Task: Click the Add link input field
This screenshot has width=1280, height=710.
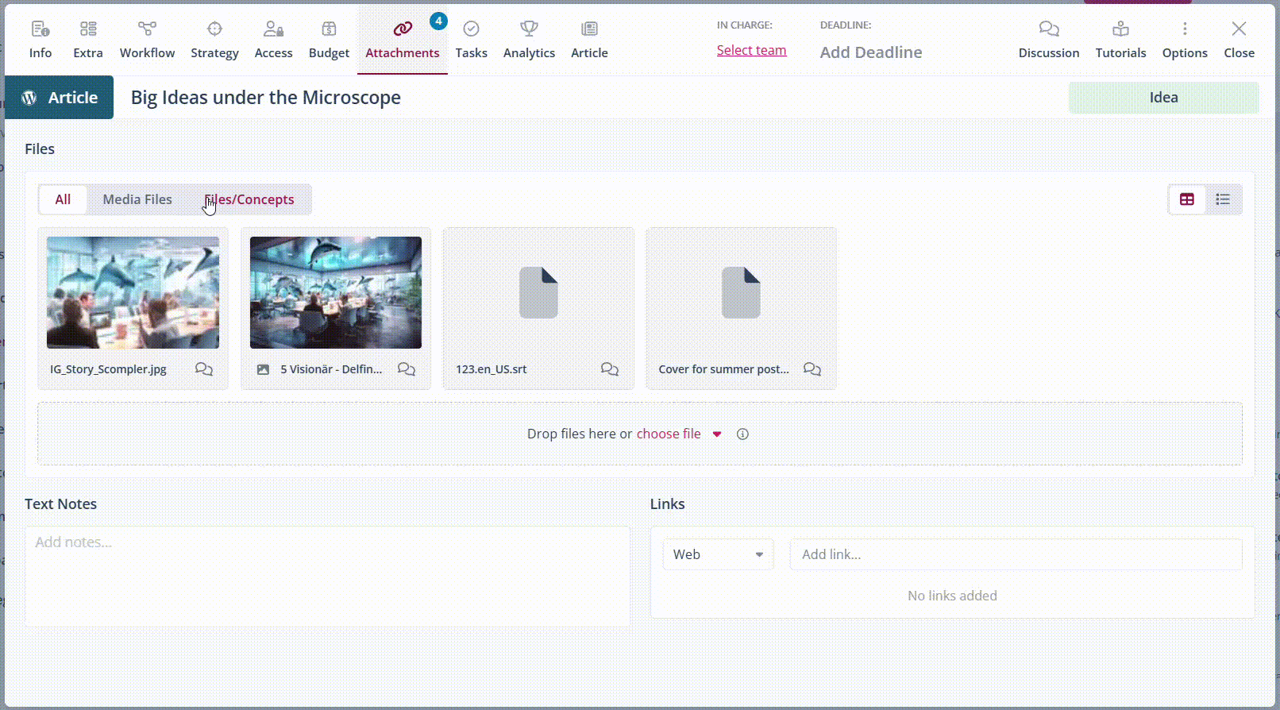Action: 1015,555
